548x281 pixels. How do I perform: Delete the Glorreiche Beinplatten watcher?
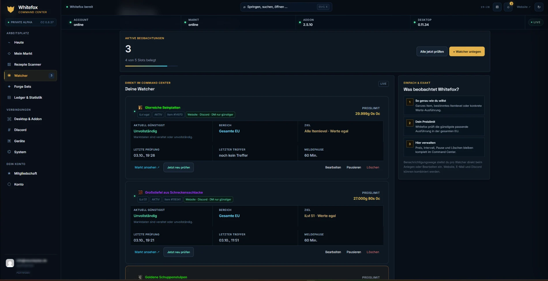(x=373, y=167)
